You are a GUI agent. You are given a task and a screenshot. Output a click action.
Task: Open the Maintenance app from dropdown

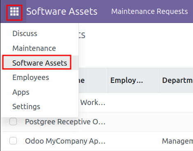pos(34,48)
